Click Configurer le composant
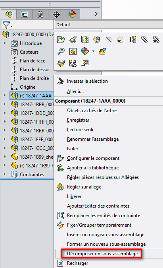The width and height of the screenshot is (163, 268). pyautogui.click(x=93, y=158)
